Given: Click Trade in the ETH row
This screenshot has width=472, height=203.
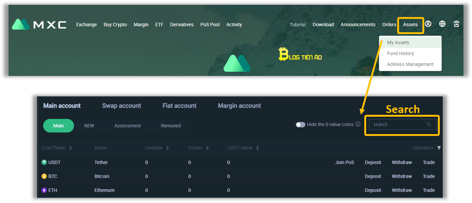Looking at the screenshot, I should 429,190.
